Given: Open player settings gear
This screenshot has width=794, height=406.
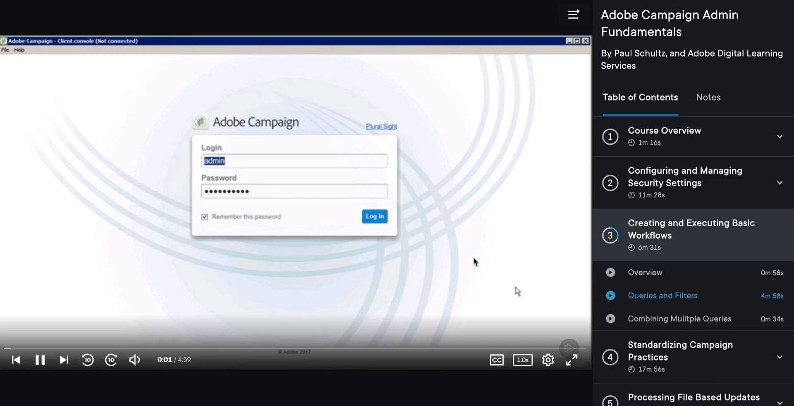Looking at the screenshot, I should [x=548, y=360].
